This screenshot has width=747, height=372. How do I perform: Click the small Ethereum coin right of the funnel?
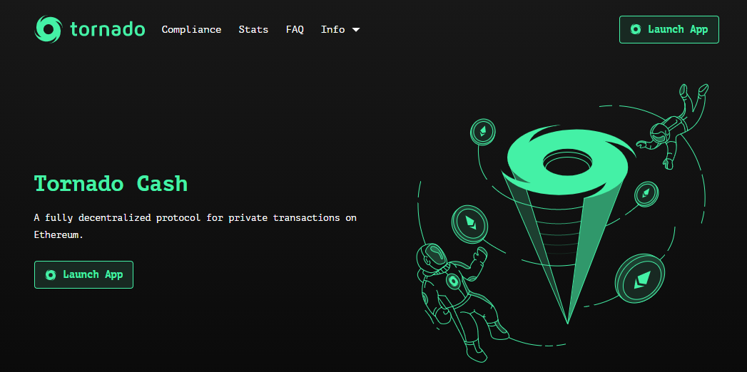click(x=646, y=193)
